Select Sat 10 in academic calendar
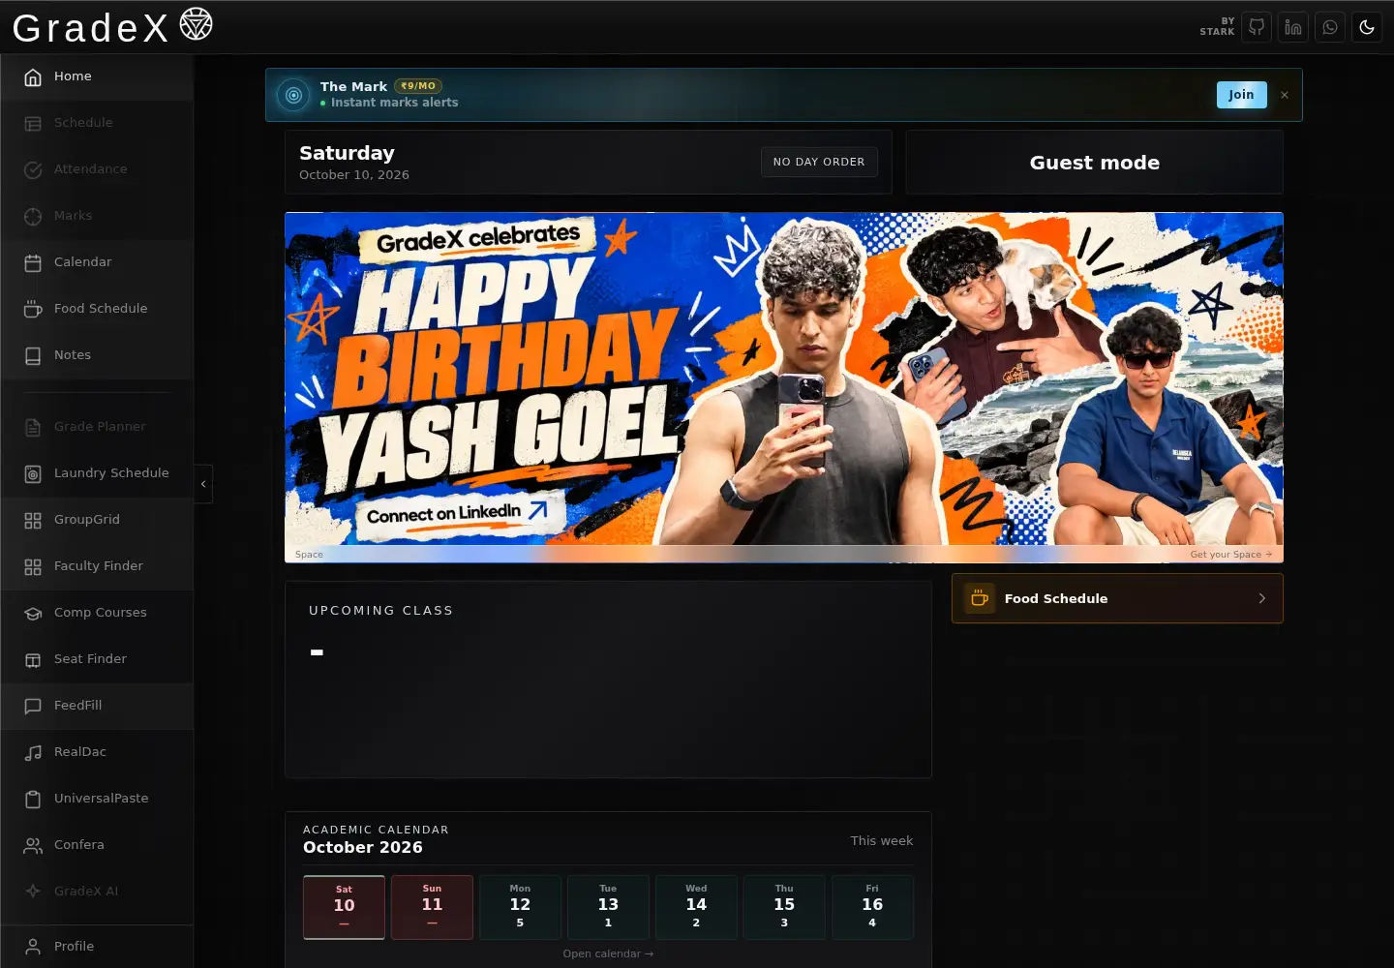 tap(344, 907)
